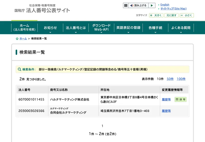
Task: Select corporate number 6070001011455
Action: click(x=31, y=99)
